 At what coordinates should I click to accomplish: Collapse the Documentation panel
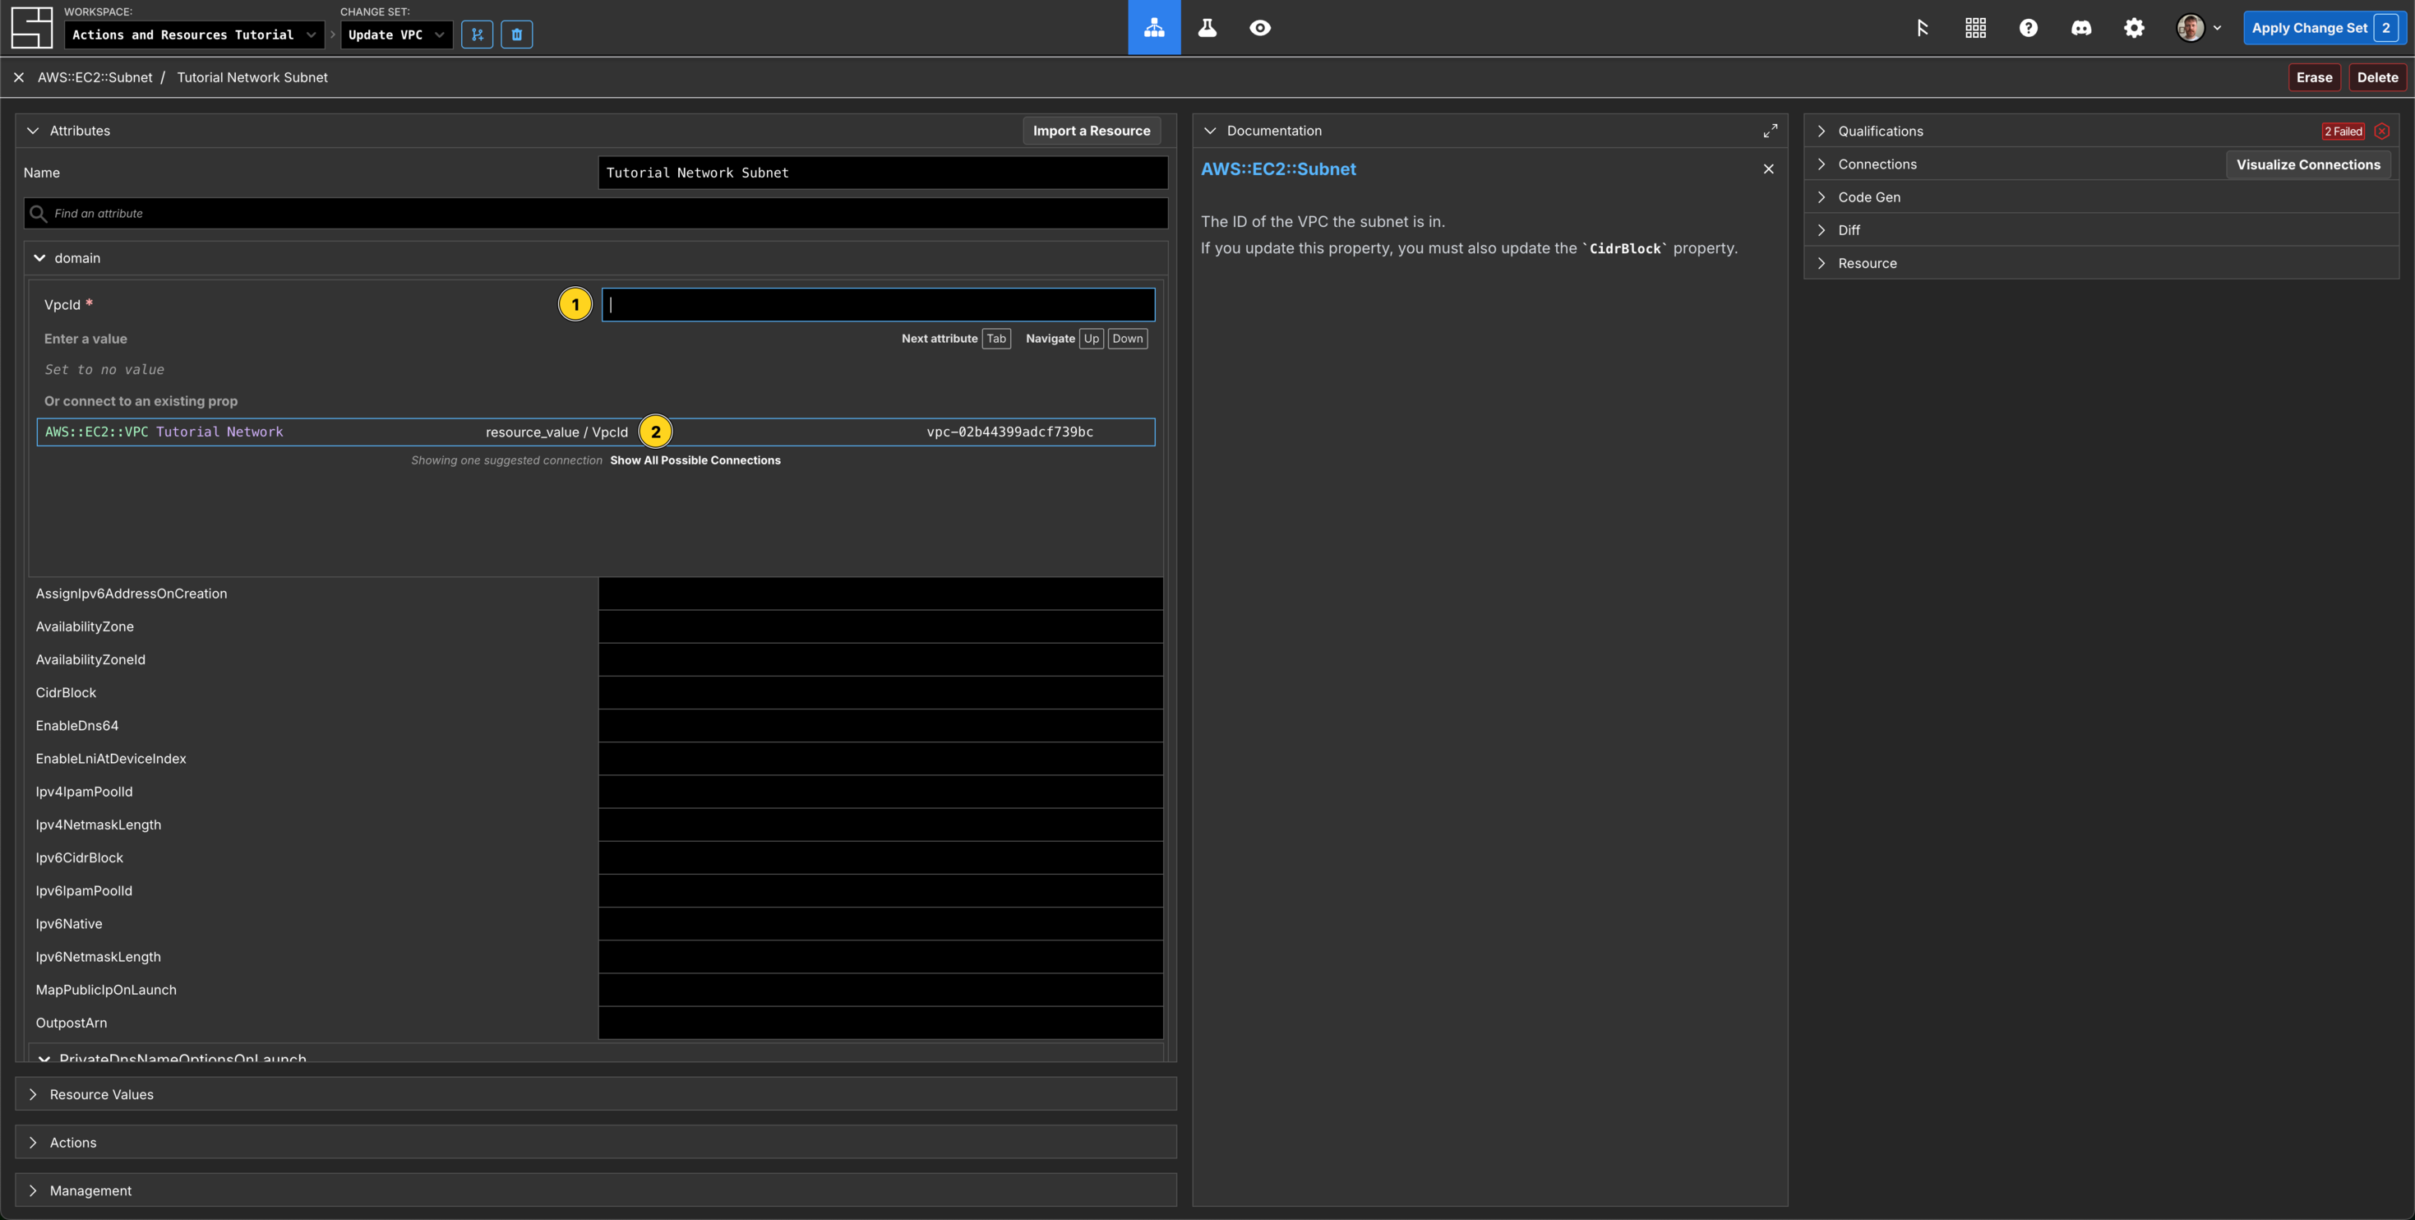[1209, 131]
